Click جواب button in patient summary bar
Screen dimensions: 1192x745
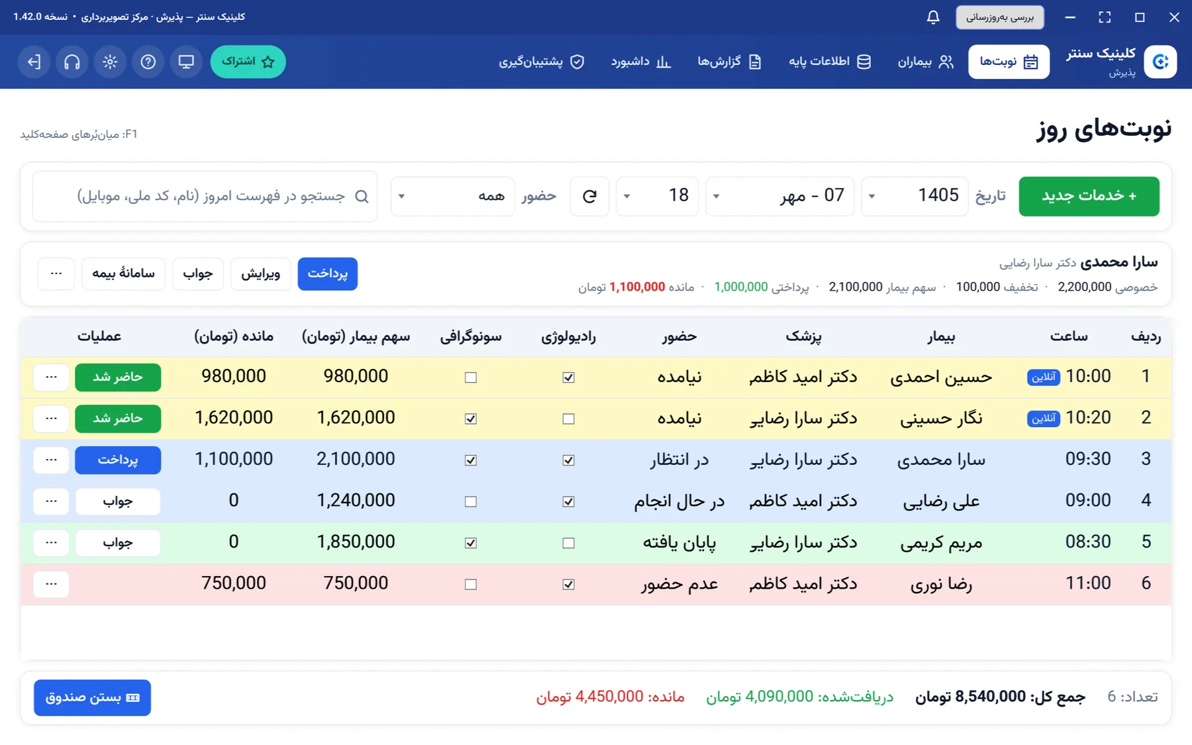tap(198, 273)
